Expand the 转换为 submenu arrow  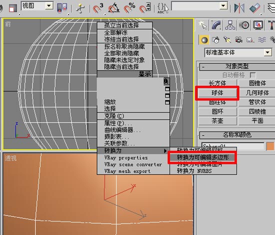click(165, 150)
